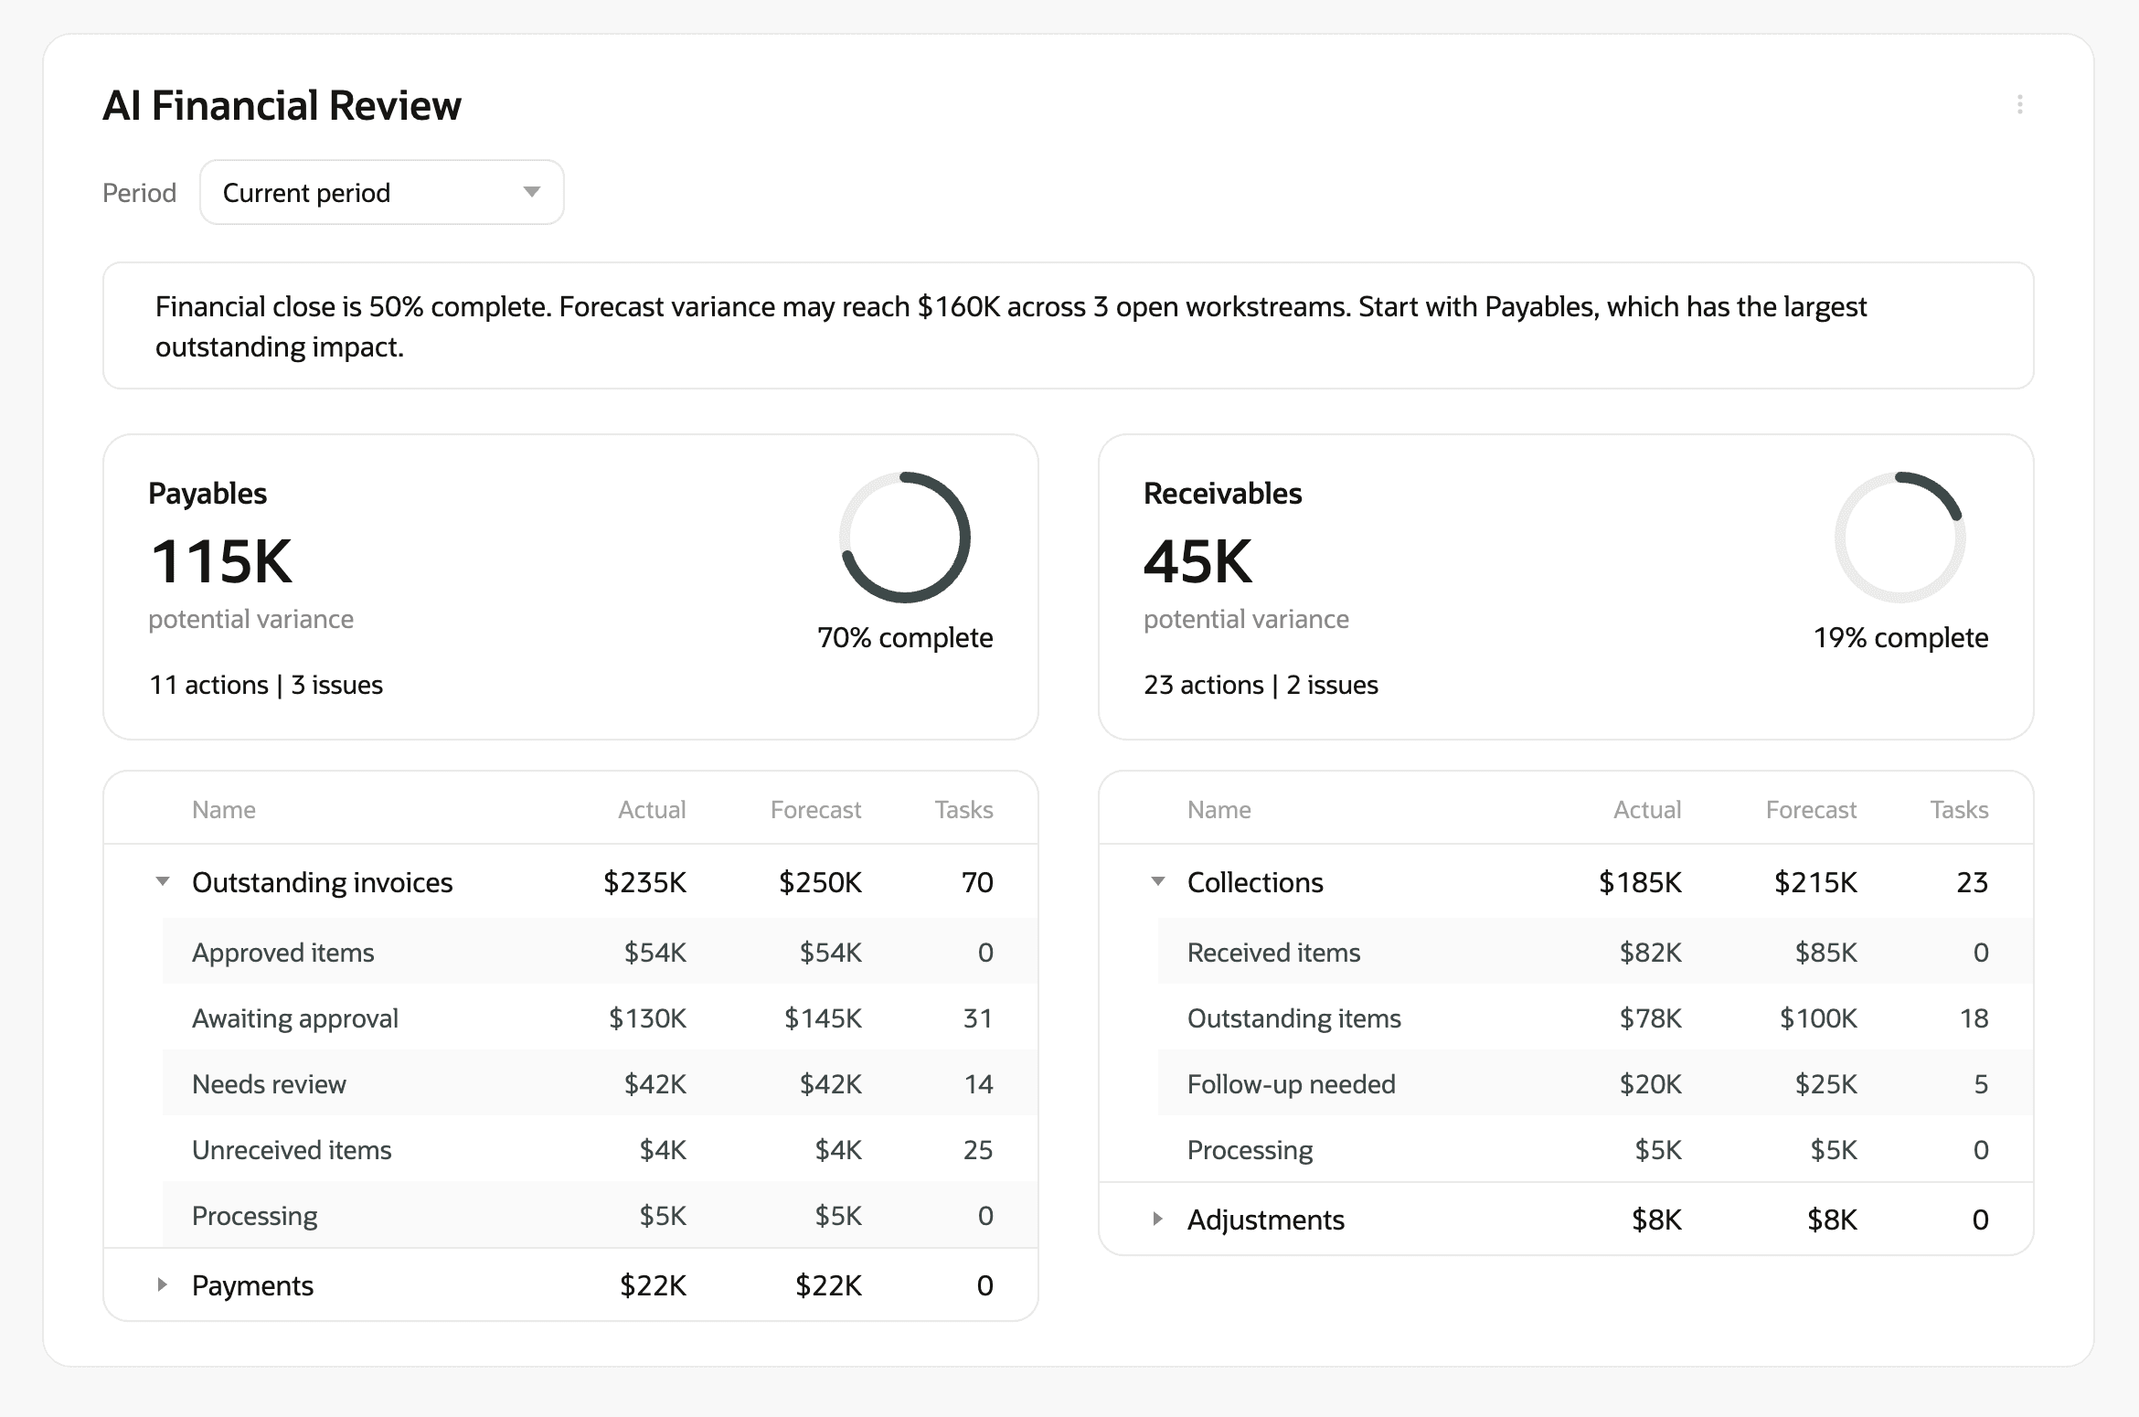Open Payables actions and issues link
The height and width of the screenshot is (1417, 2139).
(x=266, y=684)
